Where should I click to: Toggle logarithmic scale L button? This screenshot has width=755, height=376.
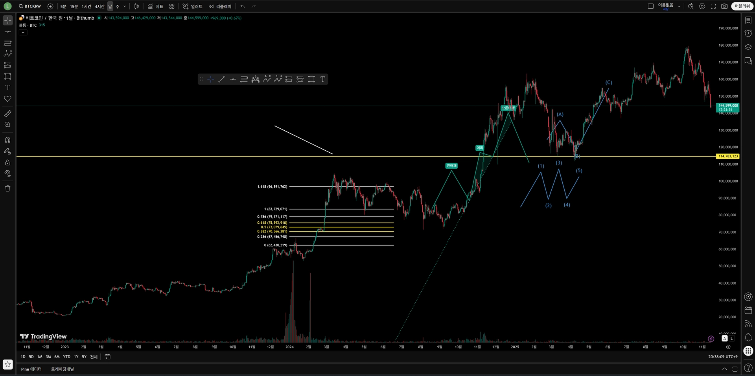(732, 338)
